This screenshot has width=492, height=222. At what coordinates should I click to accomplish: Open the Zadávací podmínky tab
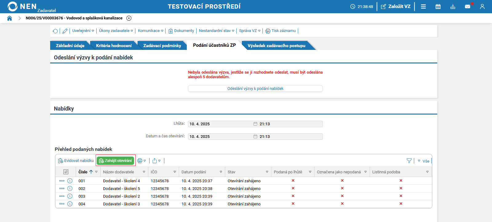click(x=162, y=46)
